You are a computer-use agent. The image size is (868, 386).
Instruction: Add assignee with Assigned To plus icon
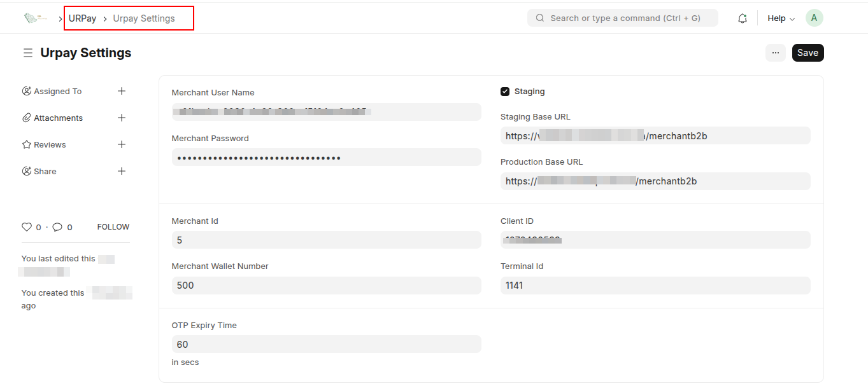click(x=122, y=91)
